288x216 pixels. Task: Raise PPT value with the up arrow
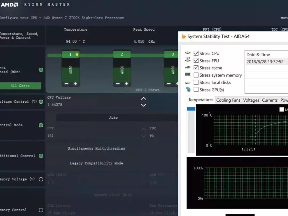[x=143, y=129]
